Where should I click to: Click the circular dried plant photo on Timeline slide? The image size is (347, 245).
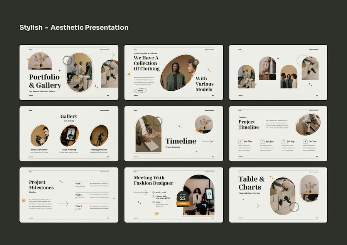click(204, 124)
